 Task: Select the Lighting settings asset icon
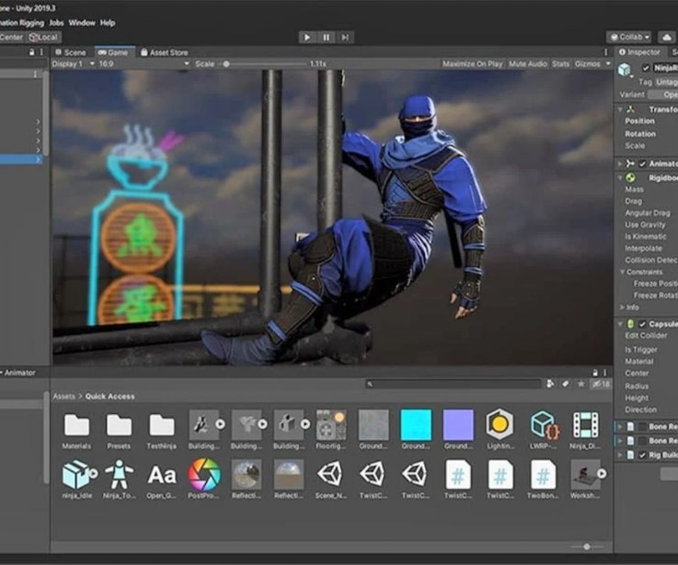(499, 424)
